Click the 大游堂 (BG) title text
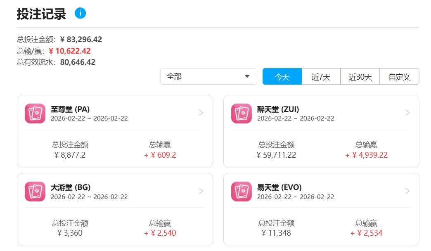 (x=71, y=187)
